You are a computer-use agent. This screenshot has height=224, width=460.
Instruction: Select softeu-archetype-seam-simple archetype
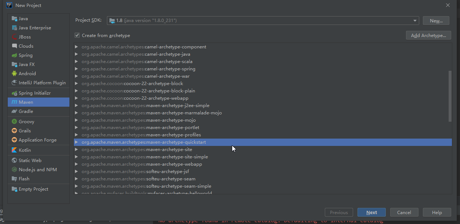263,186
